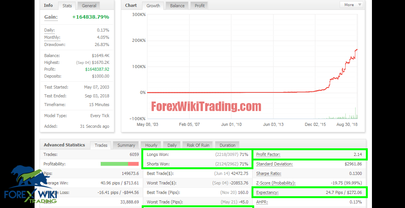Screen dimensions: 405x208
Task: Click the Added value 31 Seconds ago
Action: [95, 126]
